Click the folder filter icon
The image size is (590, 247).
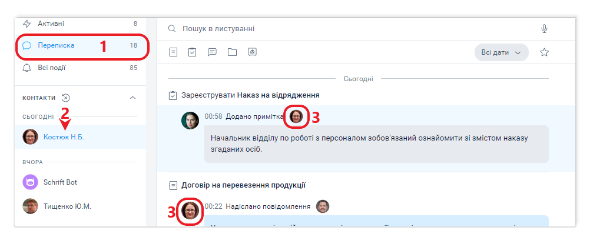click(232, 52)
